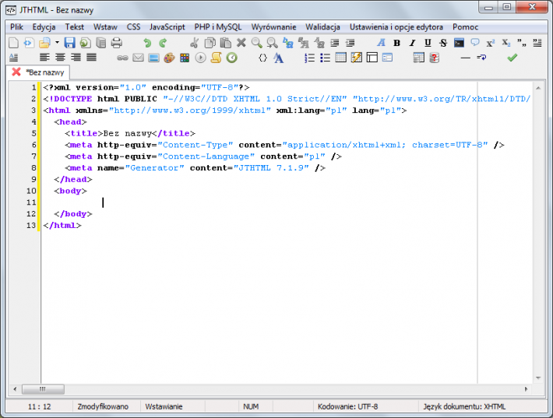Screen dimensions: 553x418
Task: Insert frame layout icon
Action: tap(372, 58)
